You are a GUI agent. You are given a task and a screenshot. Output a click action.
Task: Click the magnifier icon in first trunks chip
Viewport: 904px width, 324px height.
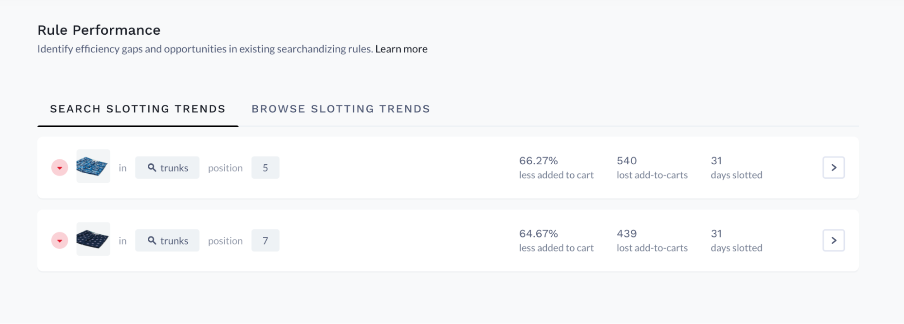152,167
